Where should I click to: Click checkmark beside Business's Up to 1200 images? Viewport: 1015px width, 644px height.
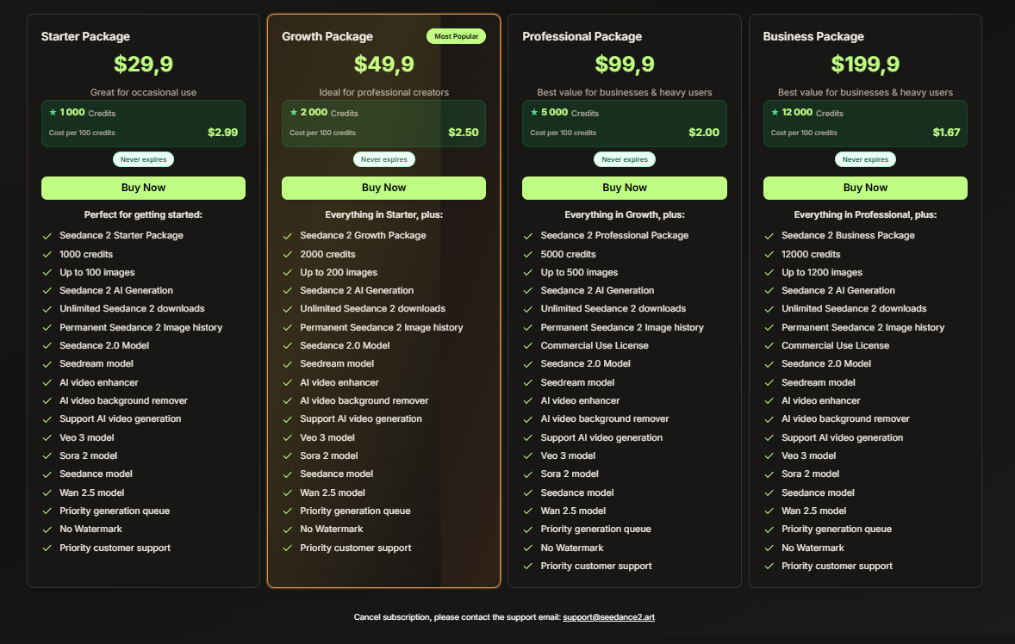pos(769,273)
